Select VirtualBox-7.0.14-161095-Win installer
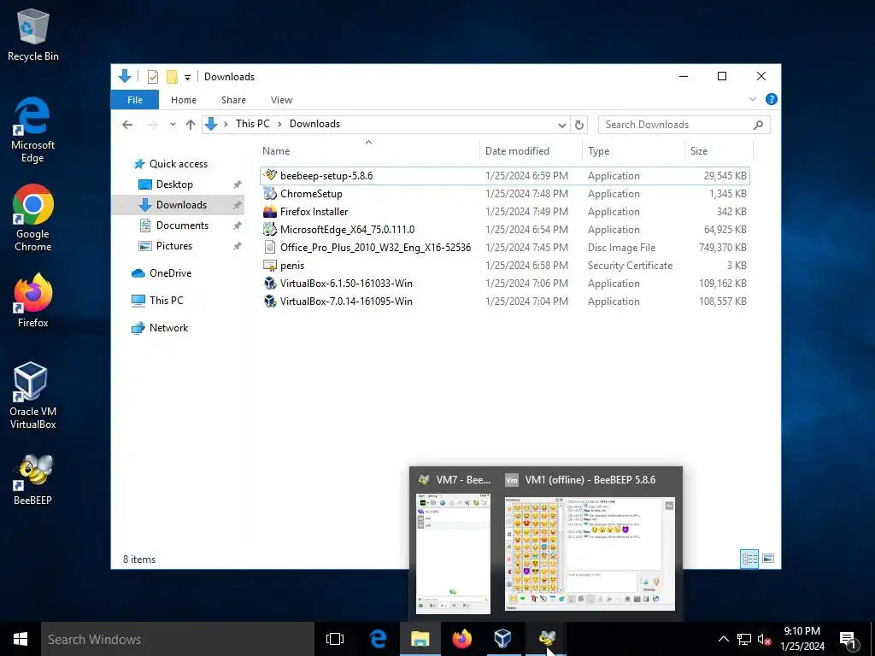 coord(504,301)
